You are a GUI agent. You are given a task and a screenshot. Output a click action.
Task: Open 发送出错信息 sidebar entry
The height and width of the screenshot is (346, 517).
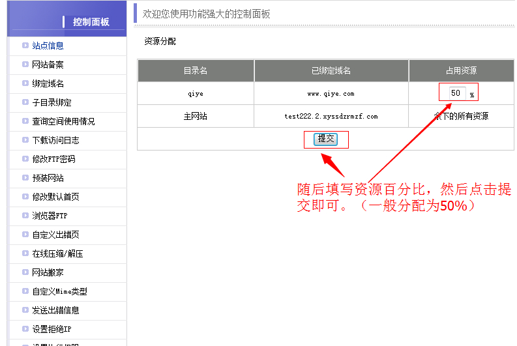(x=55, y=310)
